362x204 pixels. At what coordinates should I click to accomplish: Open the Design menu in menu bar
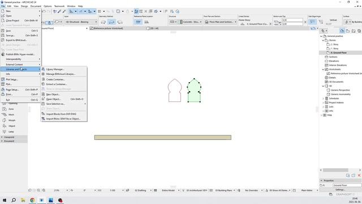click(24, 6)
